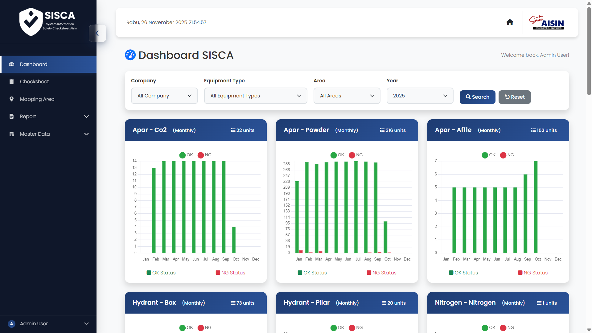Click the Report document icon
Screen dimensions: 592x333
(12, 117)
